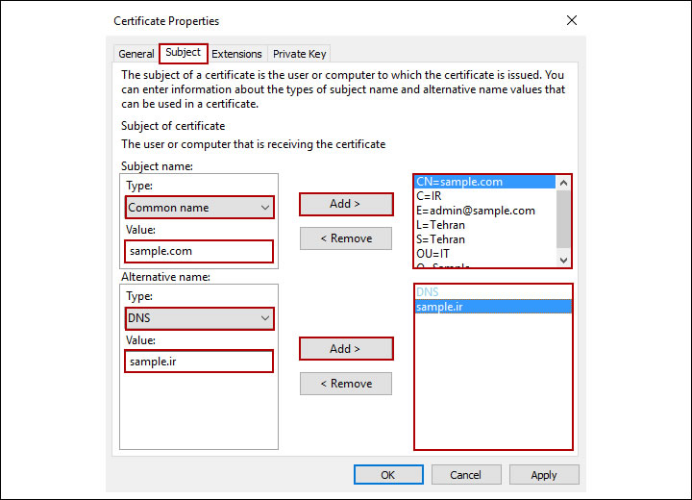Click the alternative name value field

199,362
